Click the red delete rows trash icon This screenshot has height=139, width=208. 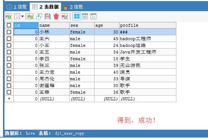[x=56, y=17]
